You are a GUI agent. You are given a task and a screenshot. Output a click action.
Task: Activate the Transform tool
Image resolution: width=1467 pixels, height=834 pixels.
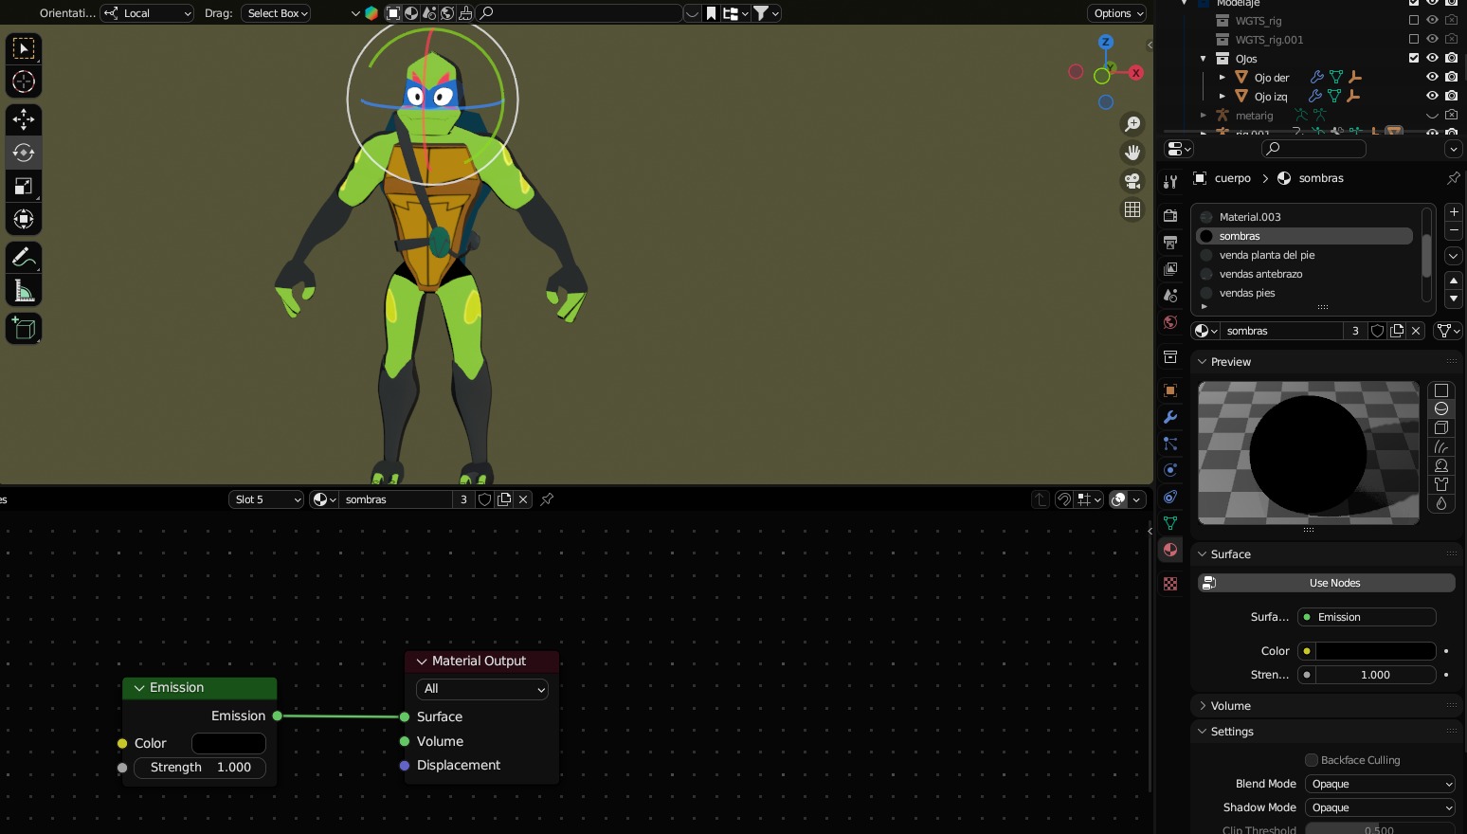pyautogui.click(x=24, y=219)
